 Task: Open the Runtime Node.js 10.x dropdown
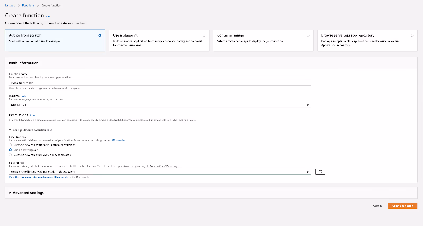(x=160, y=105)
